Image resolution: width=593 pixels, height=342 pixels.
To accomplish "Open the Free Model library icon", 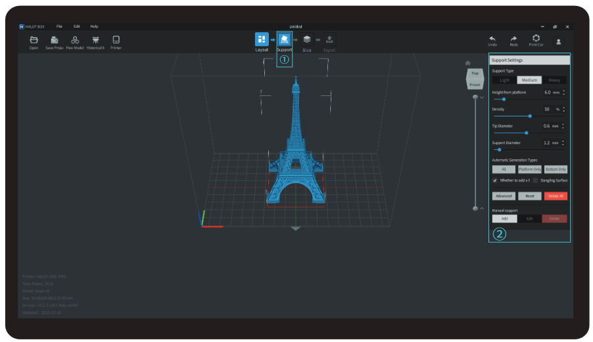I will click(75, 39).
